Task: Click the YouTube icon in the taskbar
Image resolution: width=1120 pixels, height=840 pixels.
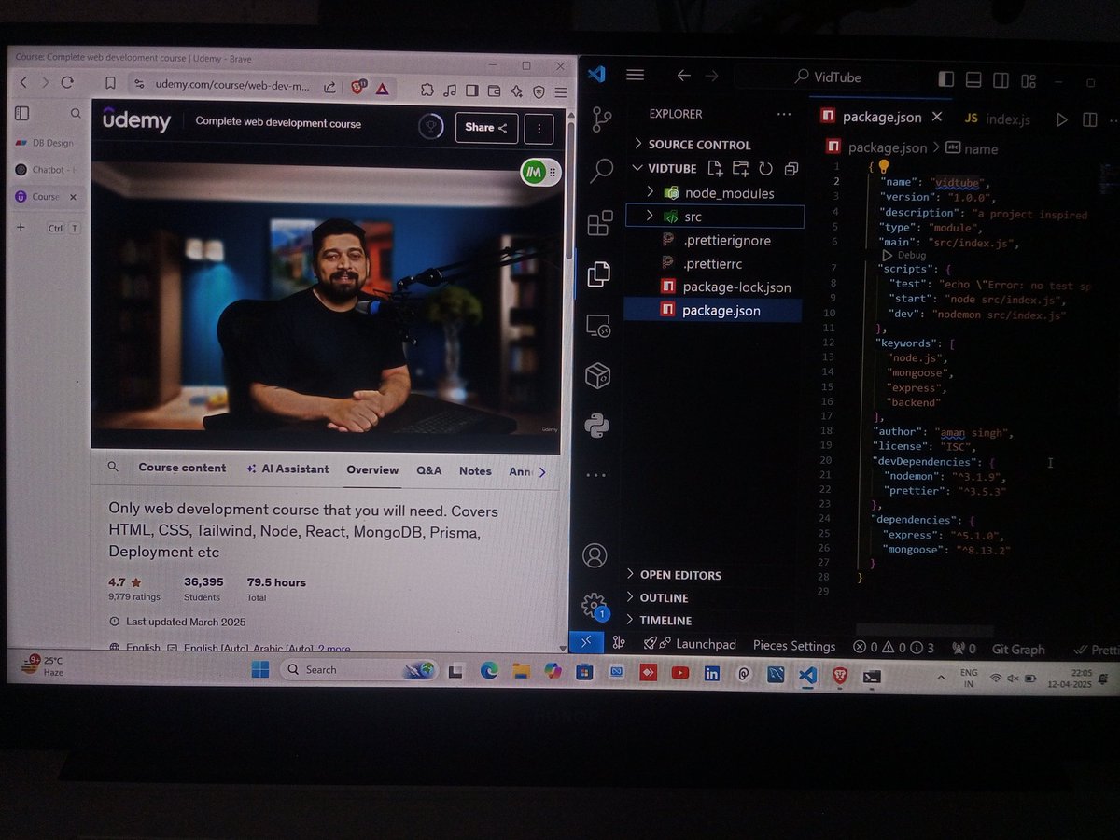Action: [x=679, y=672]
